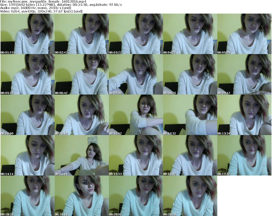
Task: Pick the 00:11:42 frame
Action: [136, 115]
